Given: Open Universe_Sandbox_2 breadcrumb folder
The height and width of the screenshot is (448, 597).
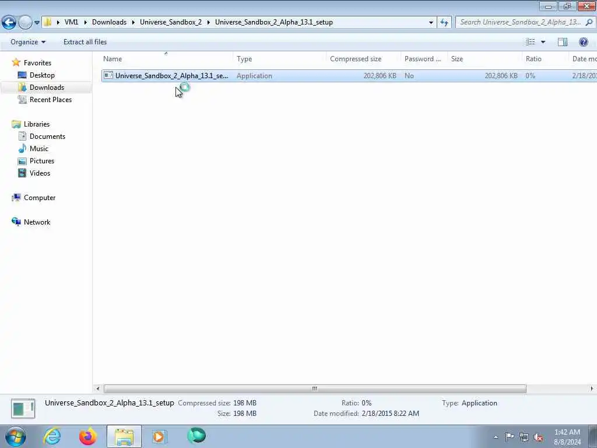Looking at the screenshot, I should 171,22.
